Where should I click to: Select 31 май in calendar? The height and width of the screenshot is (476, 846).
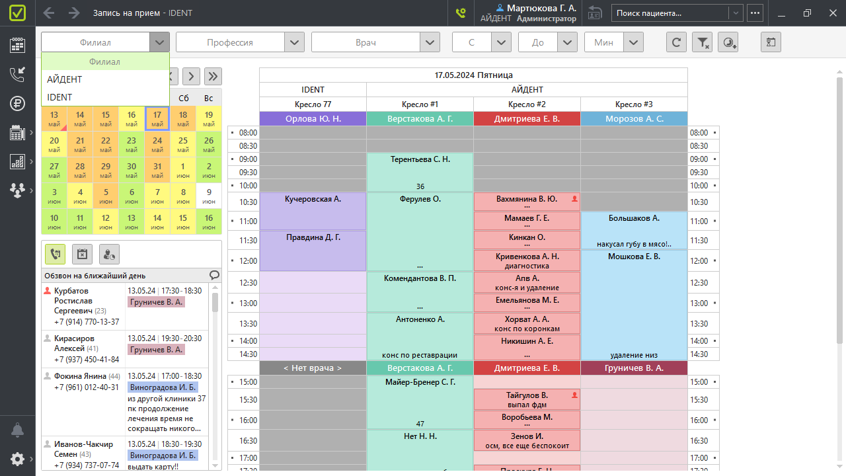click(x=157, y=170)
